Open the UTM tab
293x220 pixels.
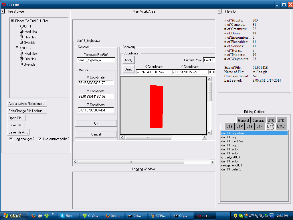(x=260, y=126)
